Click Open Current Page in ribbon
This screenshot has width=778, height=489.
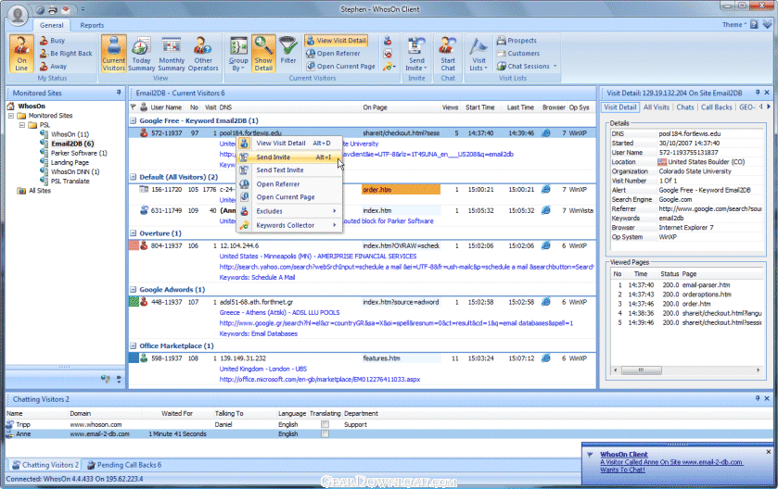click(340, 67)
